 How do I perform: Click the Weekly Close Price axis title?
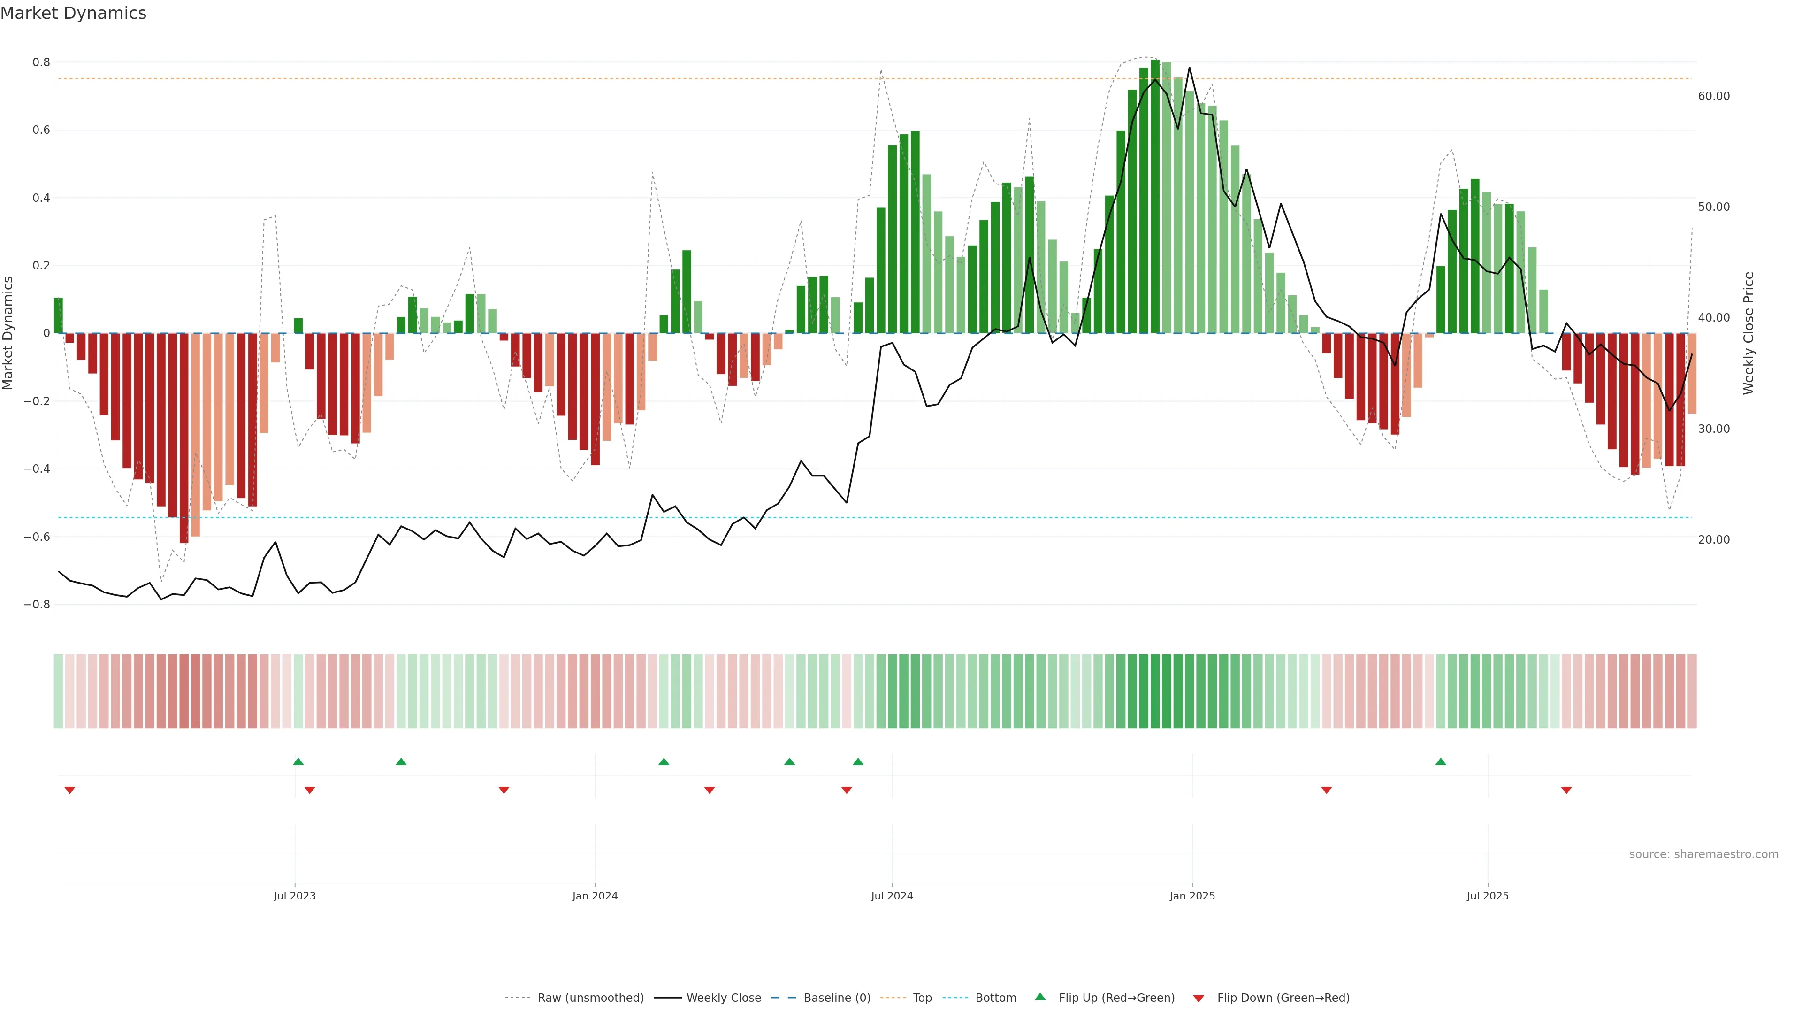coord(1749,333)
